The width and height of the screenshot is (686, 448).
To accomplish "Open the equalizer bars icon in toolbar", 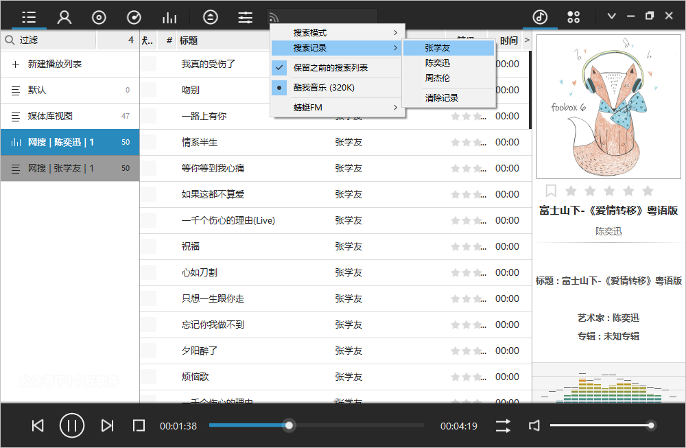I will click(169, 17).
